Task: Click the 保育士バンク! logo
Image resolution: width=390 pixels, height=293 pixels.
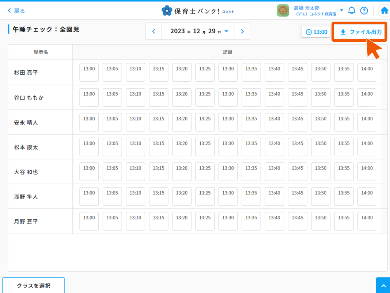Action: click(197, 11)
